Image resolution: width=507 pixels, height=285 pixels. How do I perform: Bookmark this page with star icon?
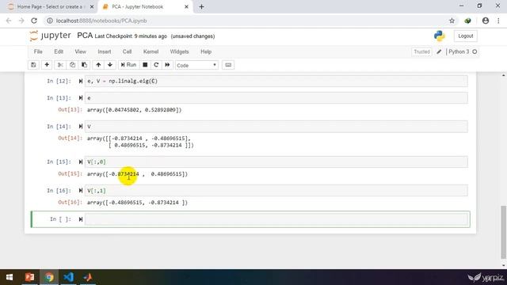coord(452,21)
